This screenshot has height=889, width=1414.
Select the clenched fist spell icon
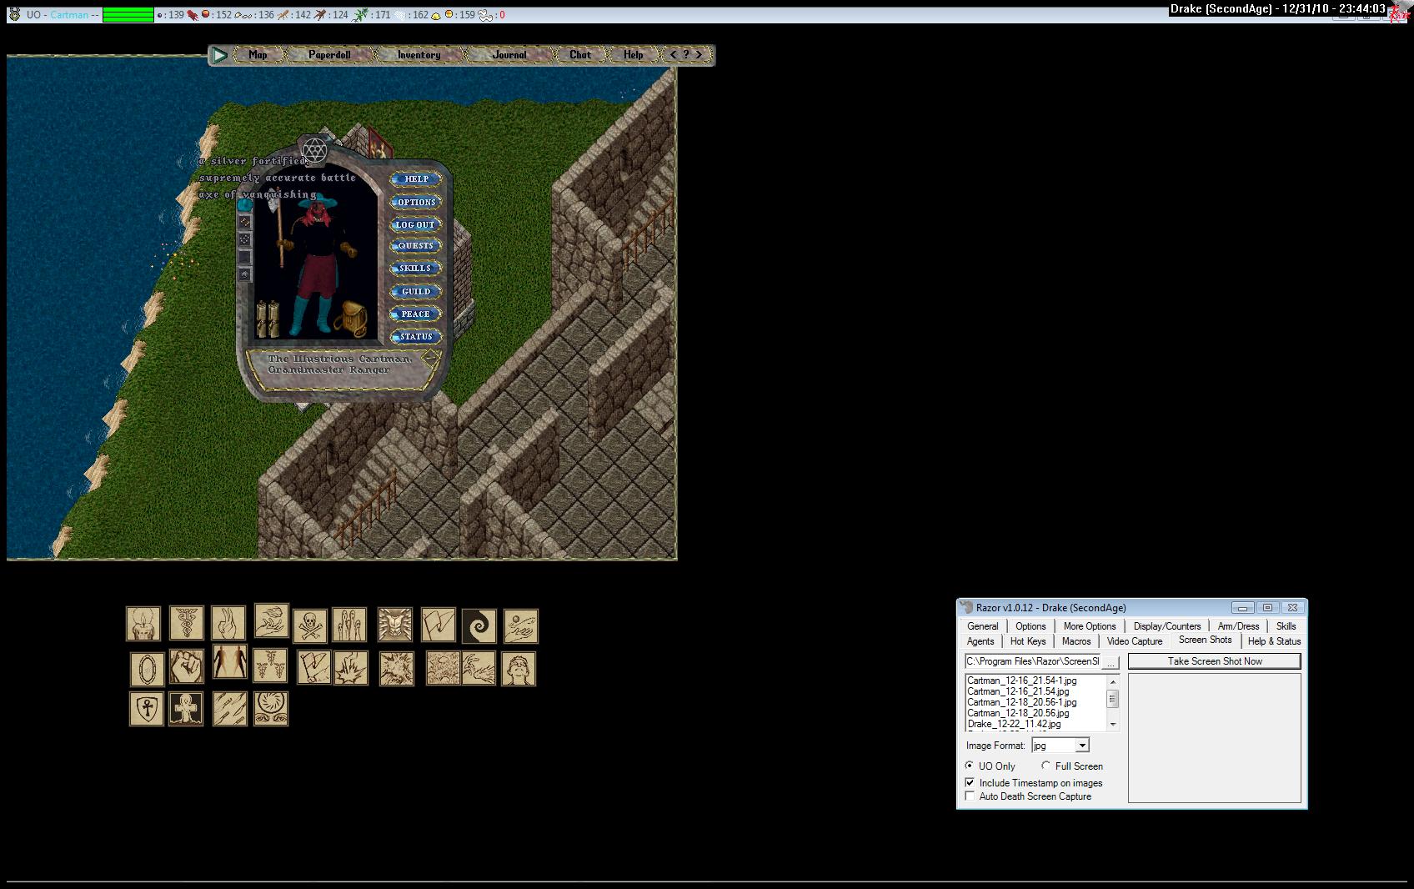(187, 667)
